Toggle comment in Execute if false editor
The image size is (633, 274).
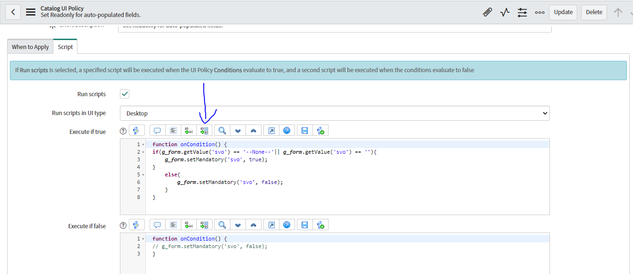click(158, 225)
